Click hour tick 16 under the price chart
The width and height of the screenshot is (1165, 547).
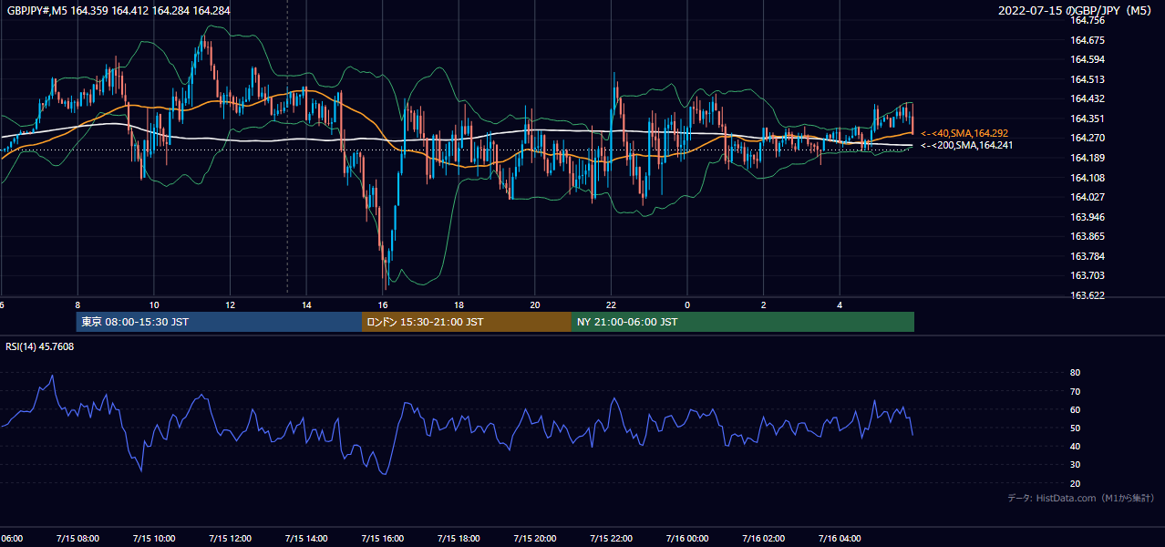(x=383, y=304)
